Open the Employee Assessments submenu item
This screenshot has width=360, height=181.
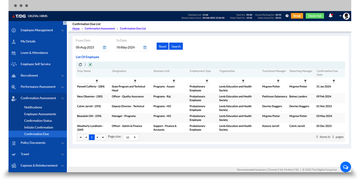(40, 114)
